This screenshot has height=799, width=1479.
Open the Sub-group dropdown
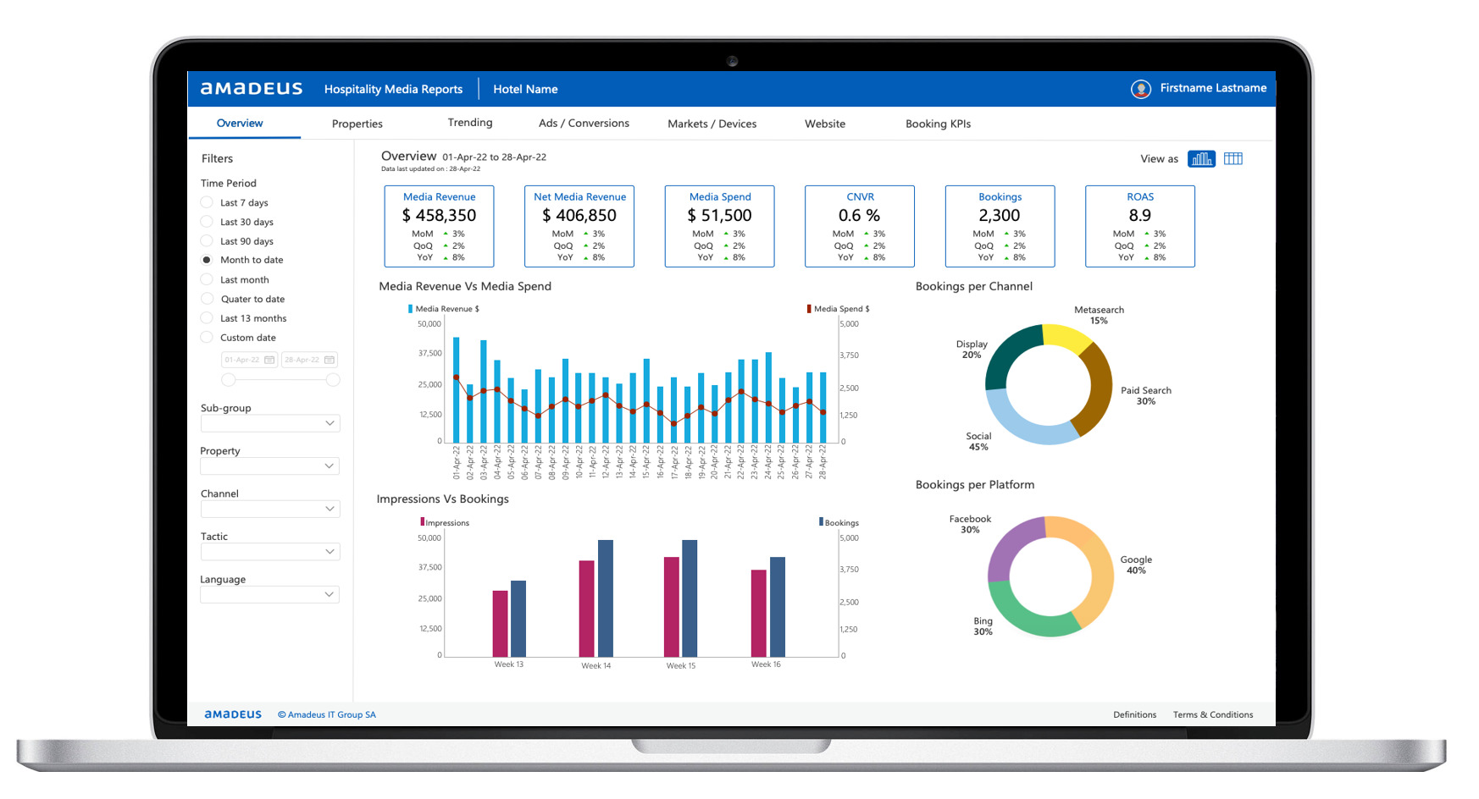270,423
